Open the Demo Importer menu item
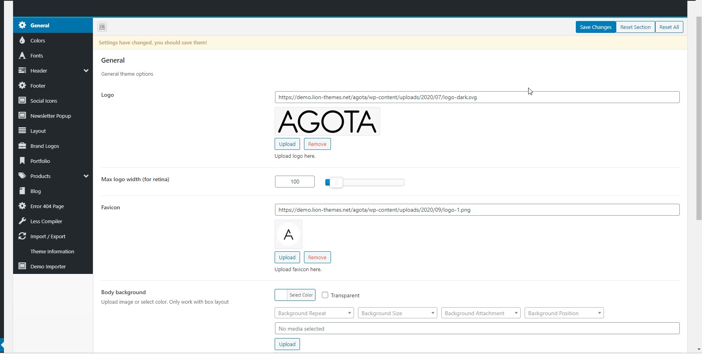Viewport: 702px width, 354px height. point(48,266)
